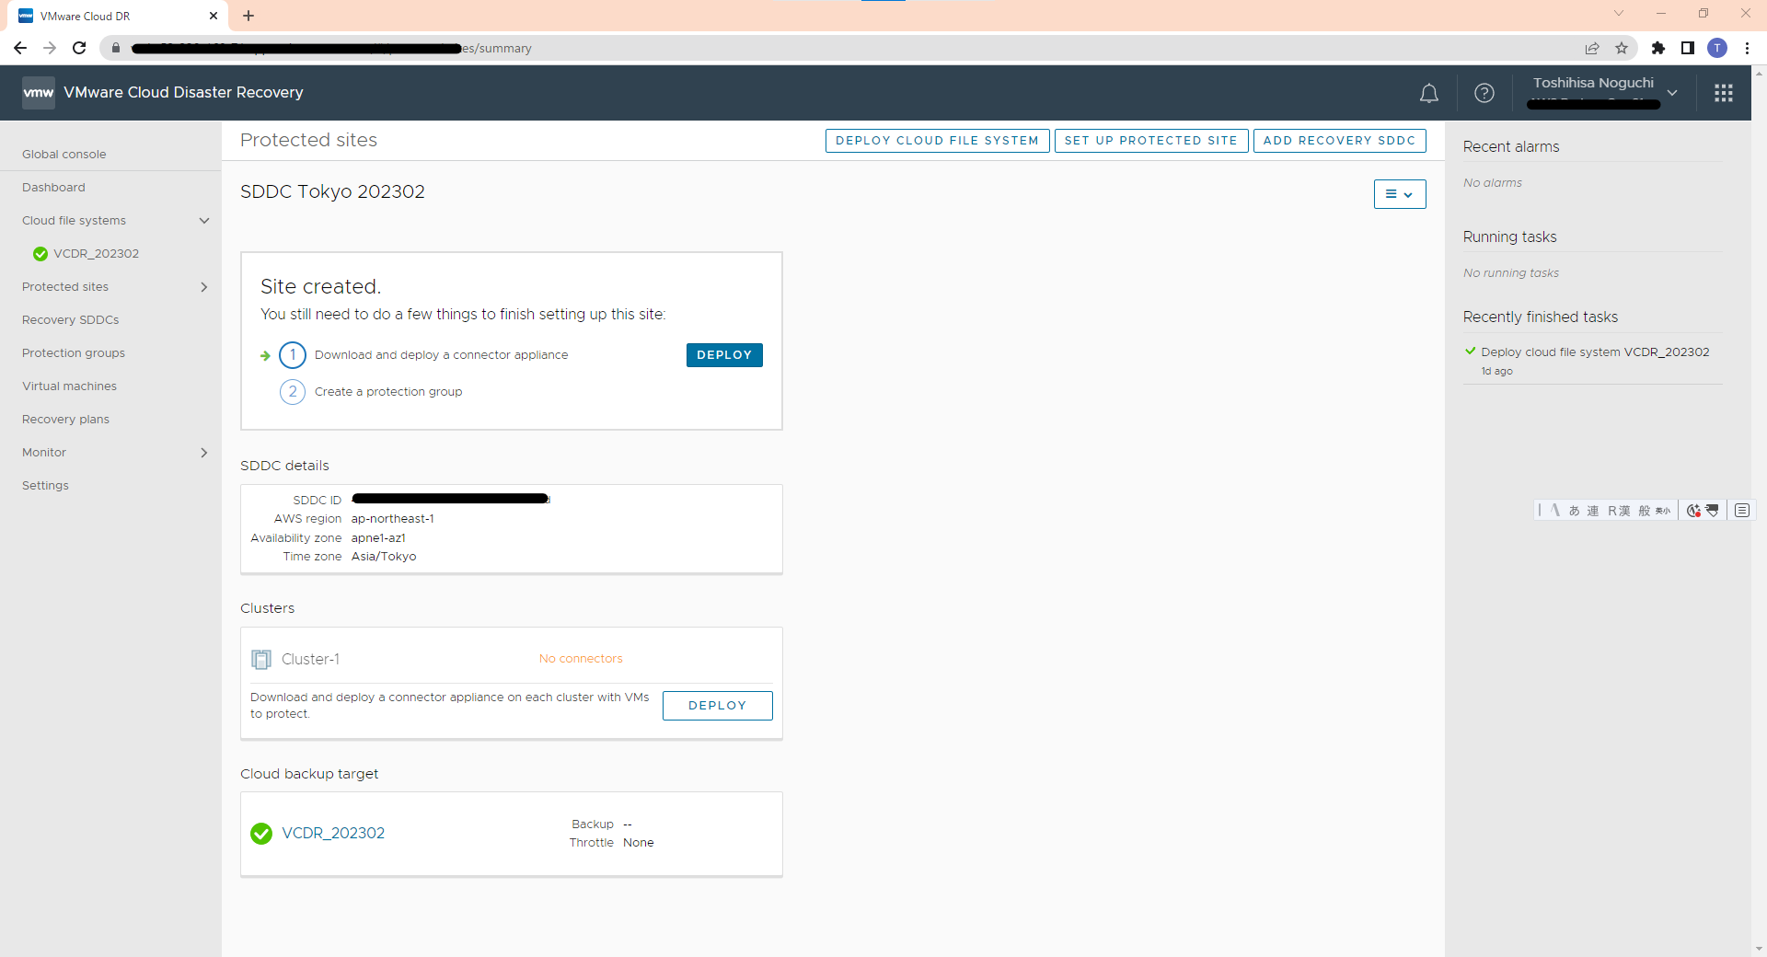Click the IME tools icon in language bar
Screen dimensions: 1767x957
(1712, 511)
